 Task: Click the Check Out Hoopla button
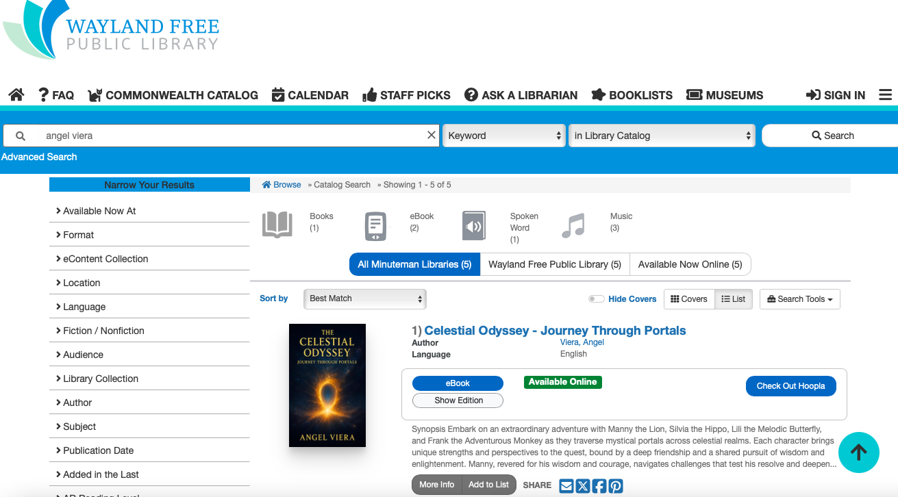tap(790, 386)
